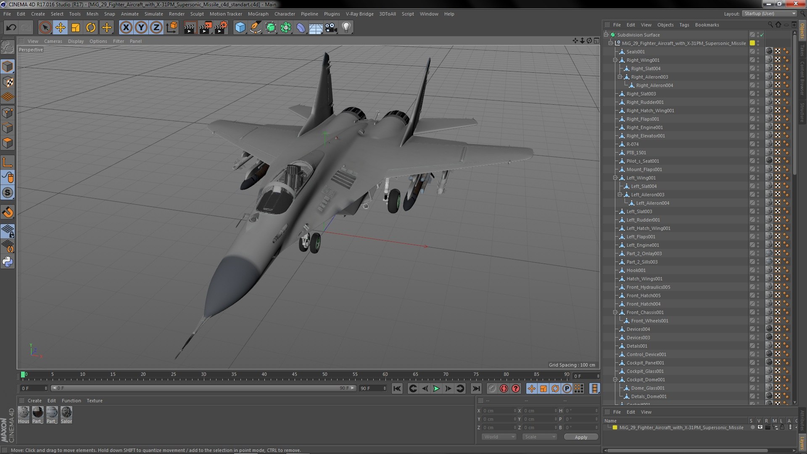Image resolution: width=807 pixels, height=454 pixels.
Task: Open the viewport Cameras menu
Action: (53, 41)
